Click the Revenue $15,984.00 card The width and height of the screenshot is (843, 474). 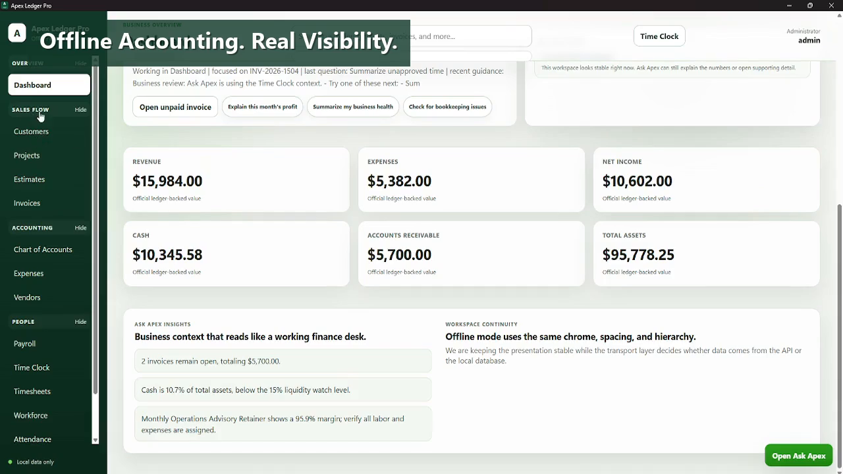[236, 180]
